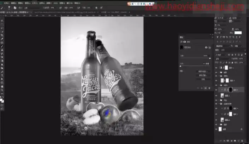Toggle lock transparent pixels in Layers panel

click(221, 63)
